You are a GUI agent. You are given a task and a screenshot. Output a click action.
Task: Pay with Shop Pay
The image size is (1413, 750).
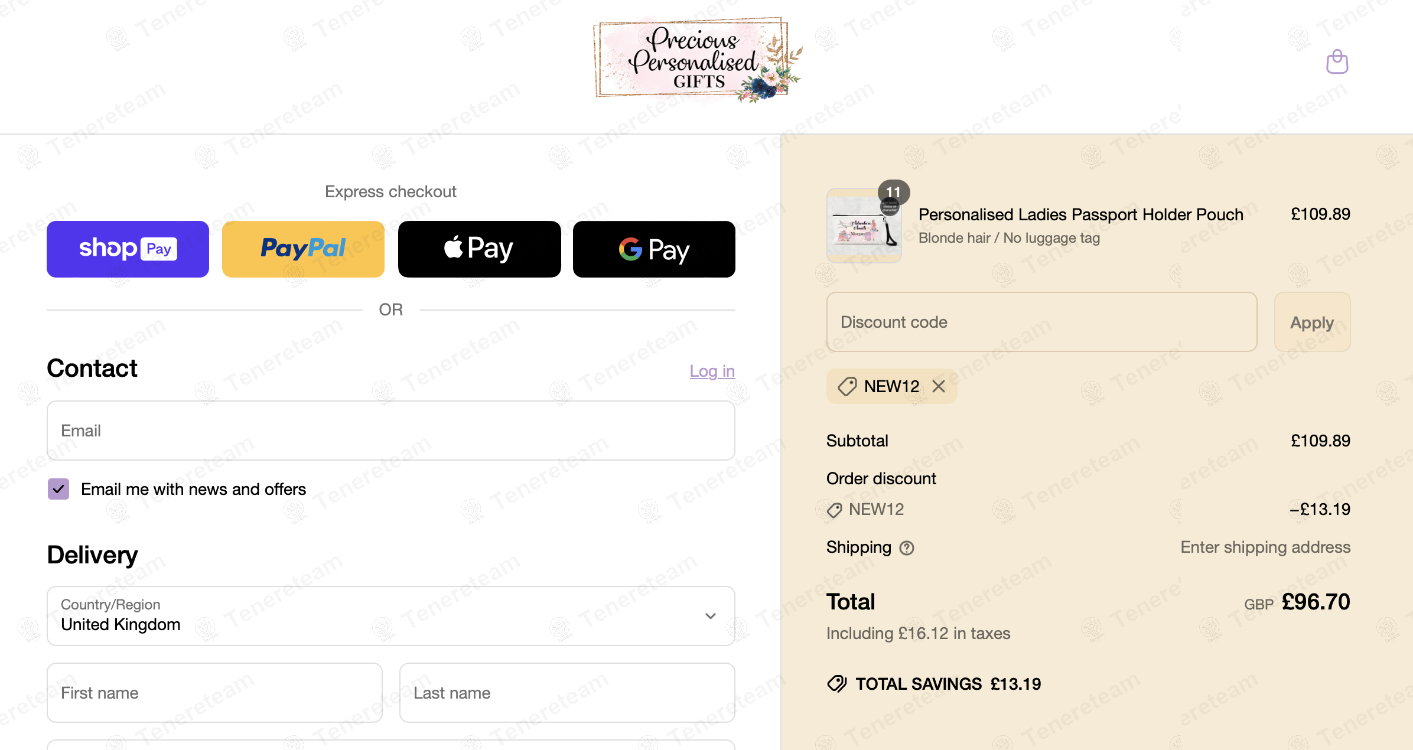point(128,249)
